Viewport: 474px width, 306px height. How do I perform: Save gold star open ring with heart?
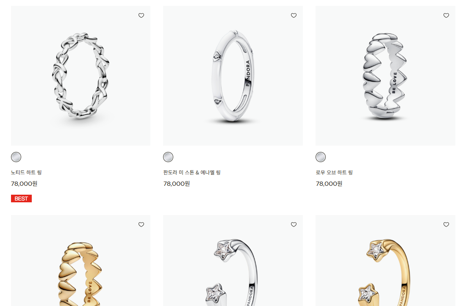pyautogui.click(x=446, y=224)
